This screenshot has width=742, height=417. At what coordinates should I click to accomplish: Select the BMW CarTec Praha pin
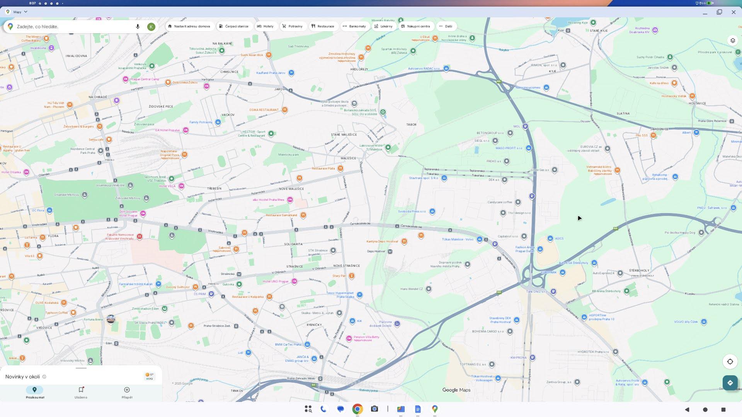[x=307, y=344]
